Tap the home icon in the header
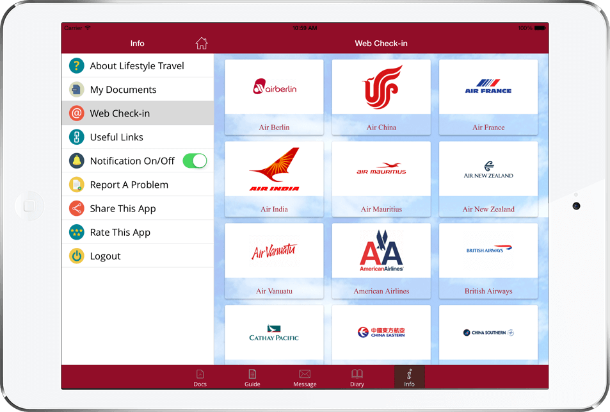The image size is (610, 412). (x=202, y=43)
